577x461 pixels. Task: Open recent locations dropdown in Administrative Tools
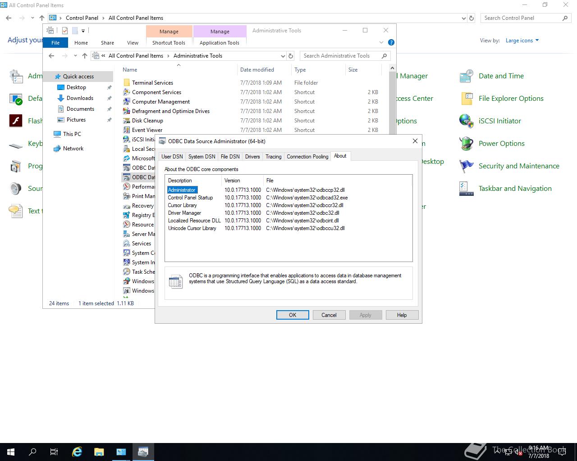pos(75,56)
